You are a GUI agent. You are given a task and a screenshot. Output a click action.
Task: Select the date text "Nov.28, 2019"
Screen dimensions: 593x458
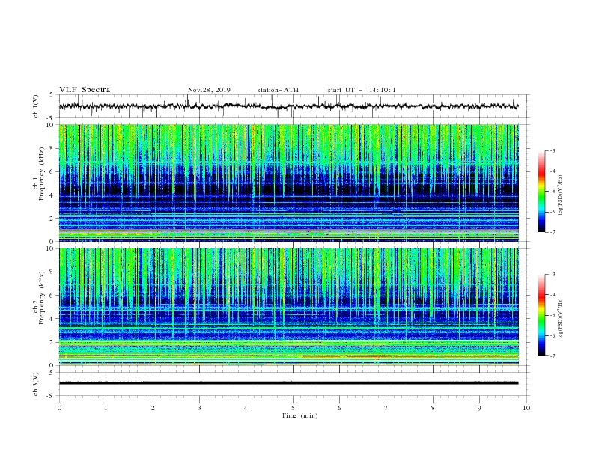tap(209, 90)
